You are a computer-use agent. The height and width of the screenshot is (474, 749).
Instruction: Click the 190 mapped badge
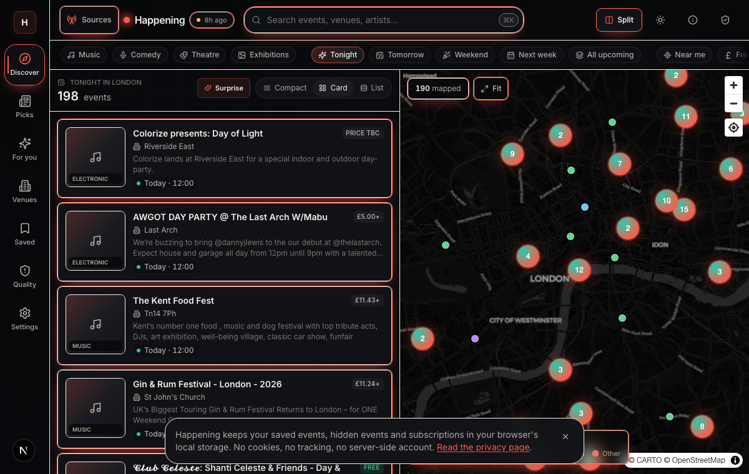click(x=438, y=89)
